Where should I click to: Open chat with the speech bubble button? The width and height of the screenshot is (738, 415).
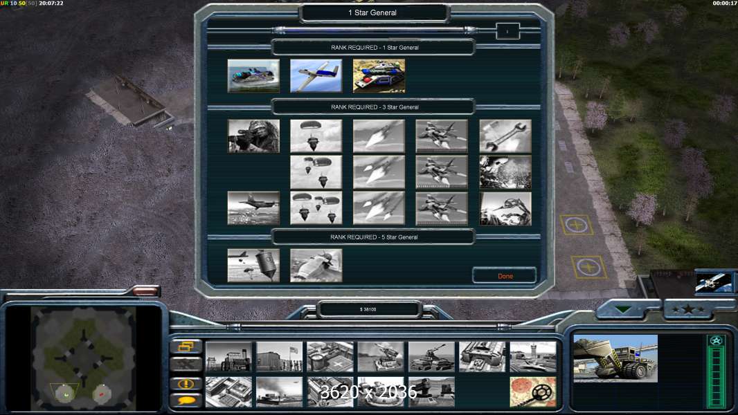click(186, 400)
